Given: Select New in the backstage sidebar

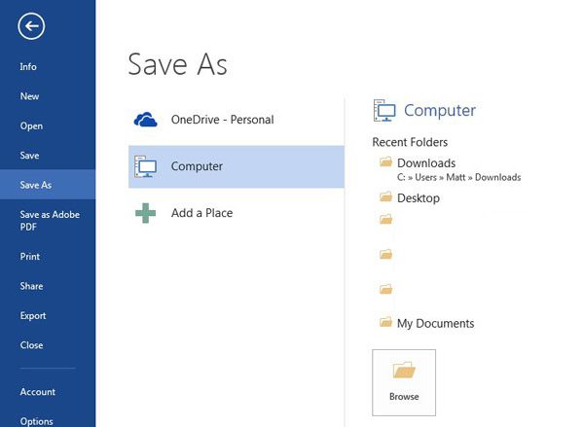Looking at the screenshot, I should (x=29, y=96).
